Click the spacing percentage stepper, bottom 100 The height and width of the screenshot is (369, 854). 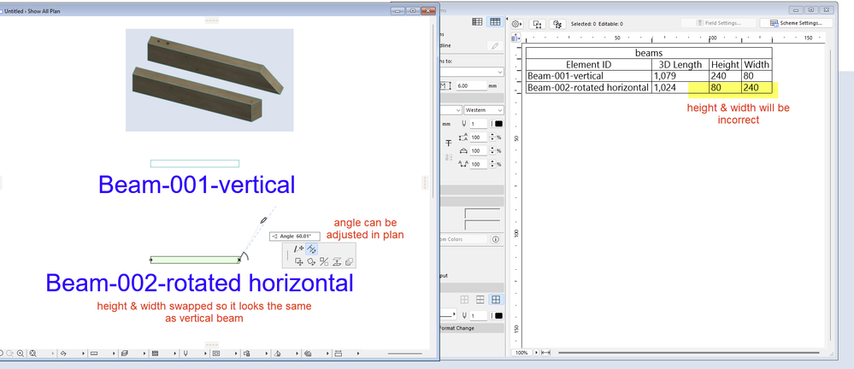coord(493,164)
